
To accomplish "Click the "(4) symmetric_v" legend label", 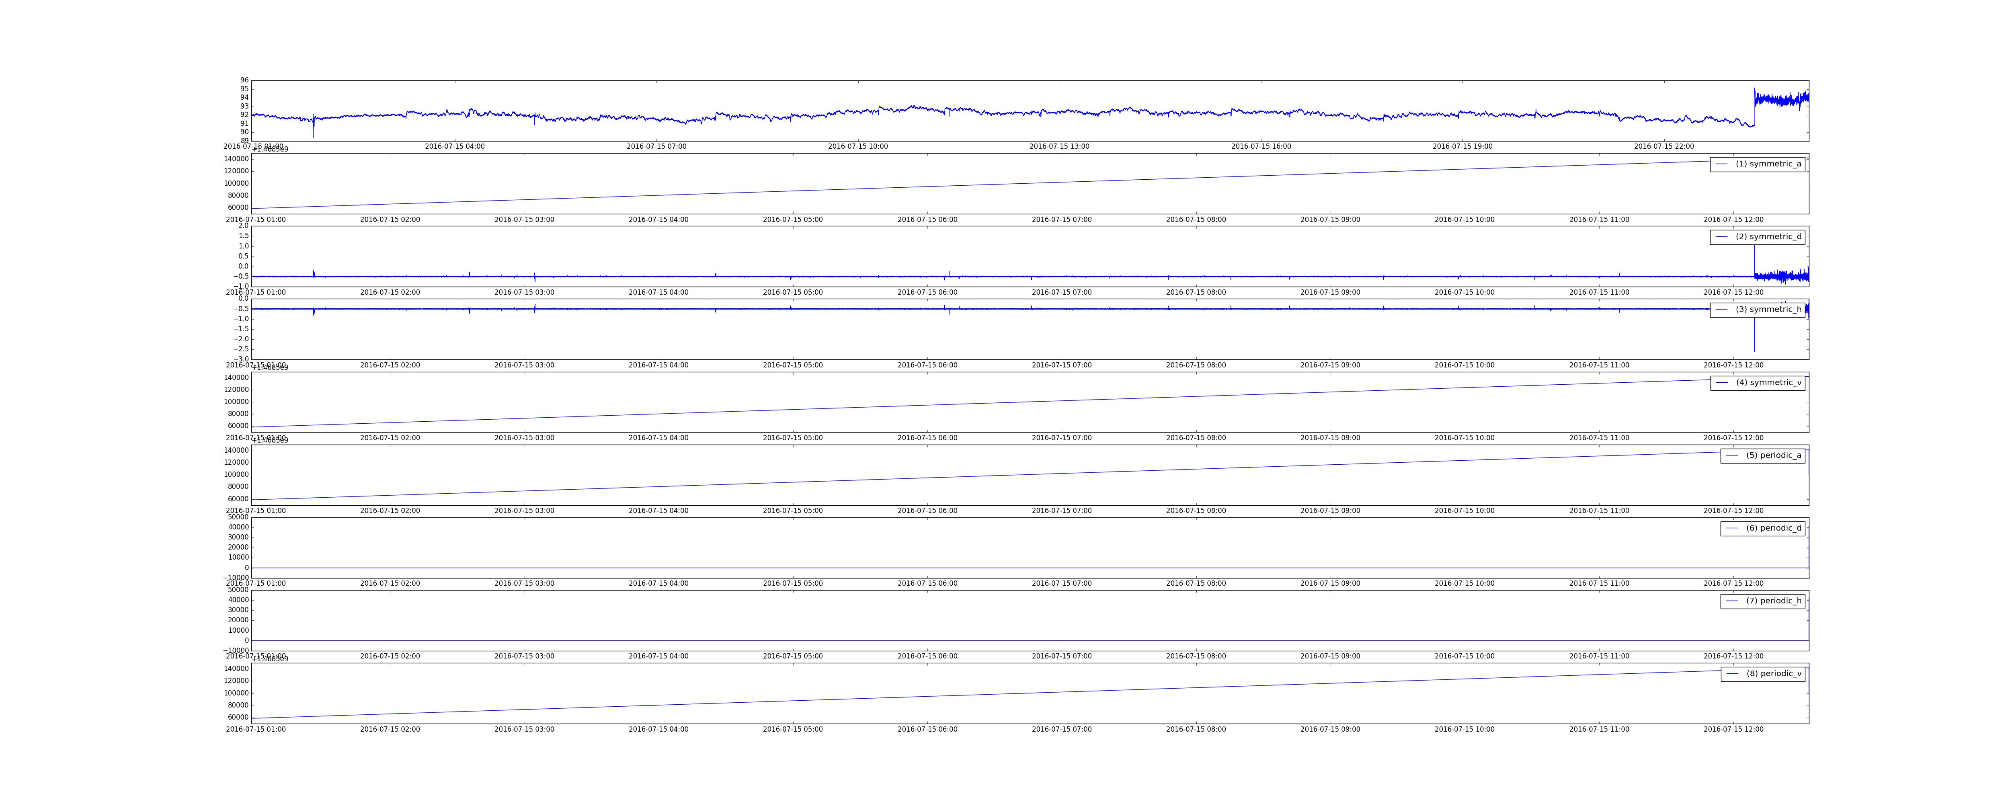I will tap(1768, 382).
